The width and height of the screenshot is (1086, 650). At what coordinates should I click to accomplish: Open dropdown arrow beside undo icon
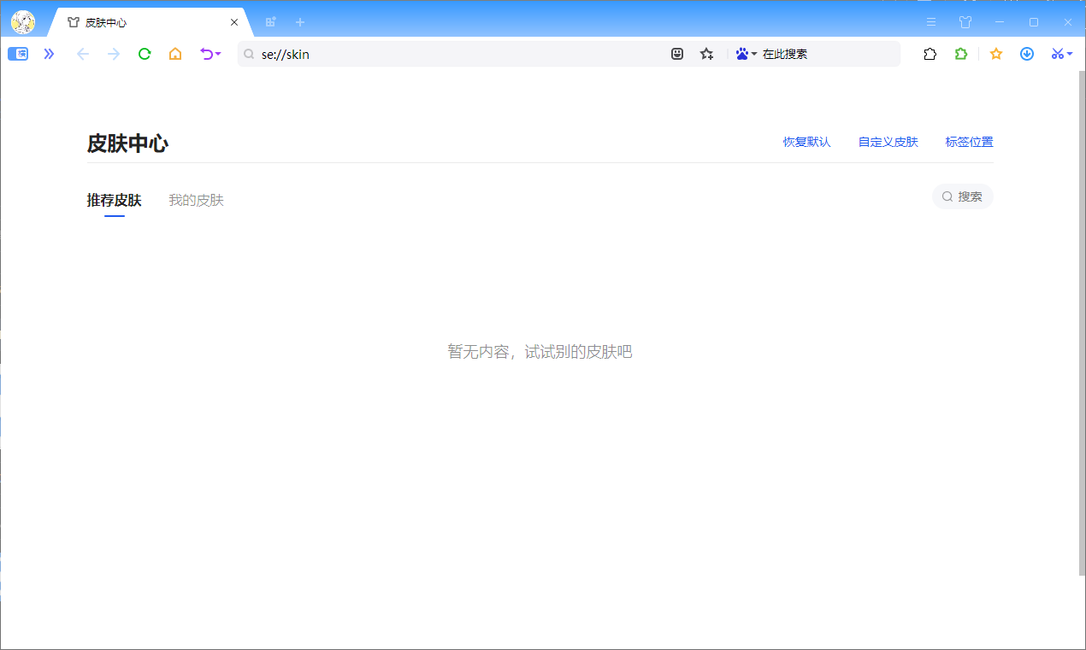tap(218, 54)
